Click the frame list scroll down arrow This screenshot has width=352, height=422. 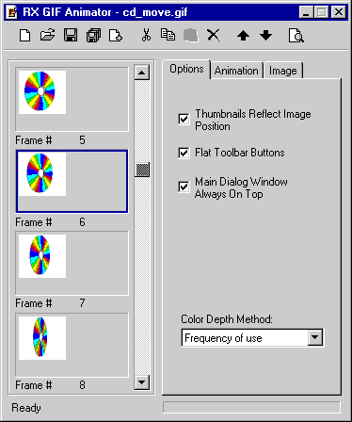coord(142,382)
